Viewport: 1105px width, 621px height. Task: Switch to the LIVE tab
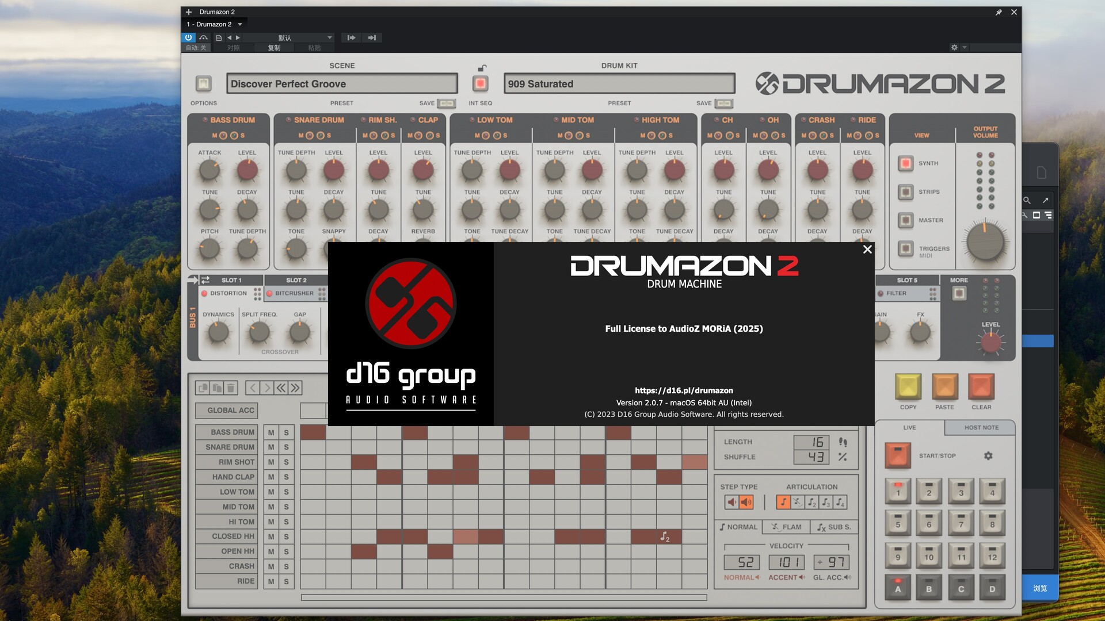(910, 427)
